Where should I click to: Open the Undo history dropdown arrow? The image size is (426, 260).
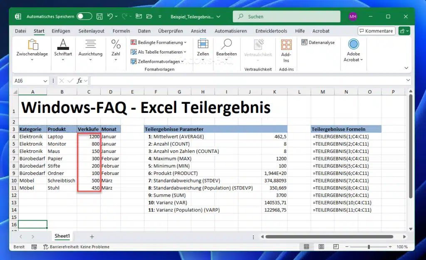(x=116, y=17)
